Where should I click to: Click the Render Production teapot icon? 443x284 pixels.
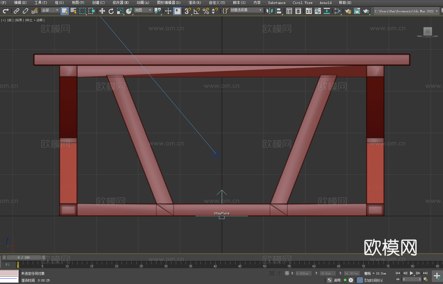pyautogui.click(x=366, y=11)
